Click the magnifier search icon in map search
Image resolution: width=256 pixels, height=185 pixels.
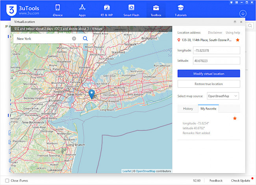(85, 38)
